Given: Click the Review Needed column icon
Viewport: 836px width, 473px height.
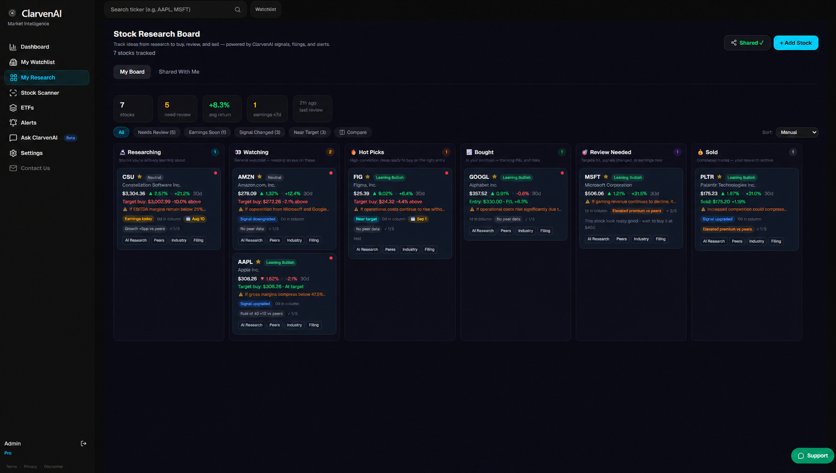Looking at the screenshot, I should (585, 152).
